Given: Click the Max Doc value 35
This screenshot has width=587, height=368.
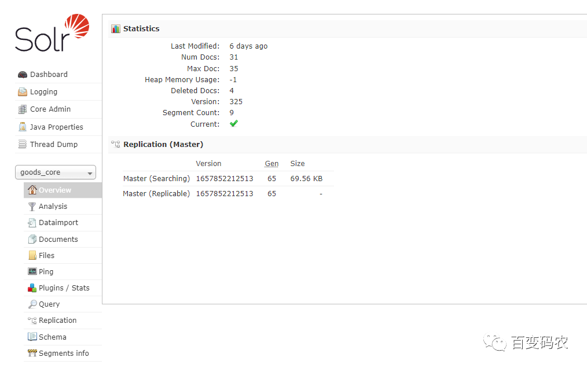Looking at the screenshot, I should pos(234,68).
